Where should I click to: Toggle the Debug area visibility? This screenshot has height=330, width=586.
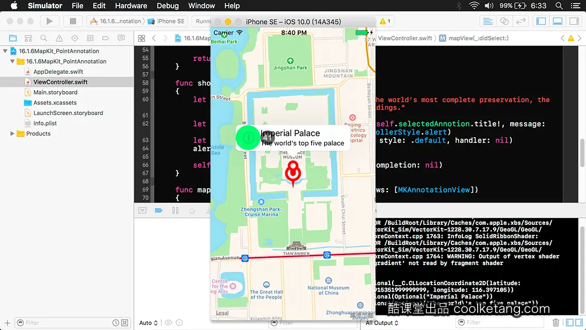tap(558, 21)
